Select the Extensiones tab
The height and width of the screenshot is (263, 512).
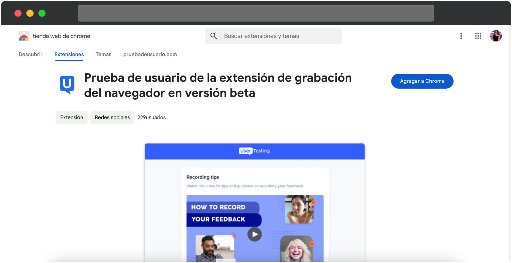coord(69,55)
